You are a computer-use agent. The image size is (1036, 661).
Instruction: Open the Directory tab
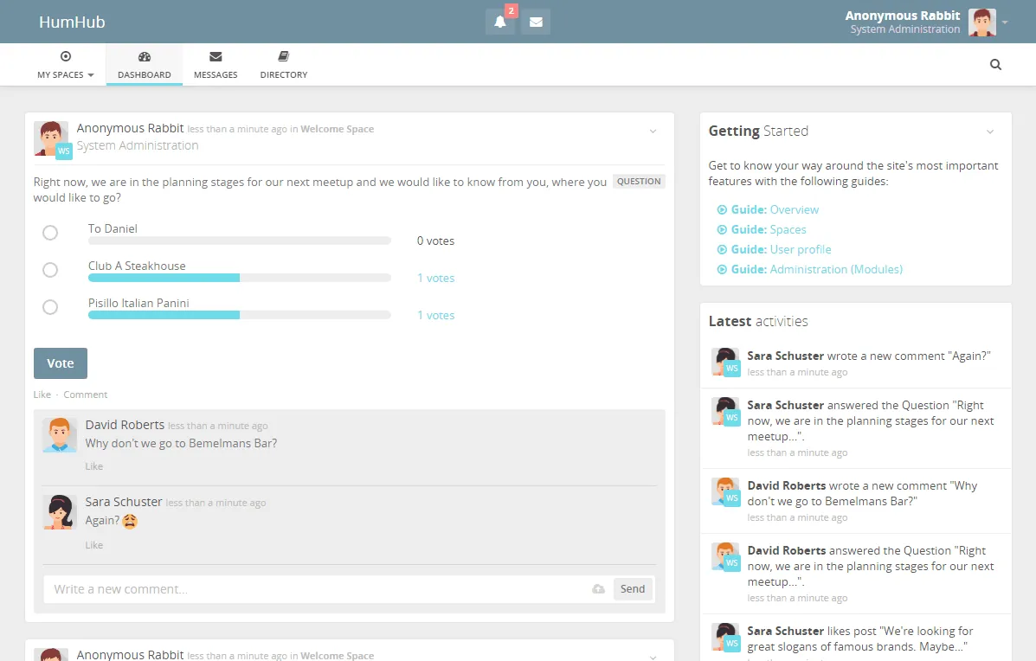(x=283, y=65)
